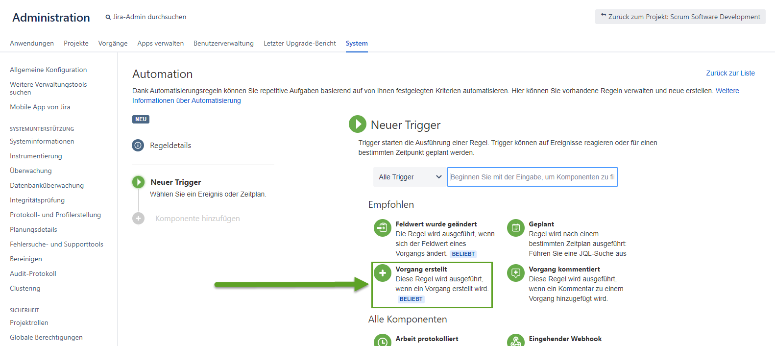775x346 pixels.
Task: Open the Benutzerverwaltung tab
Action: click(223, 43)
